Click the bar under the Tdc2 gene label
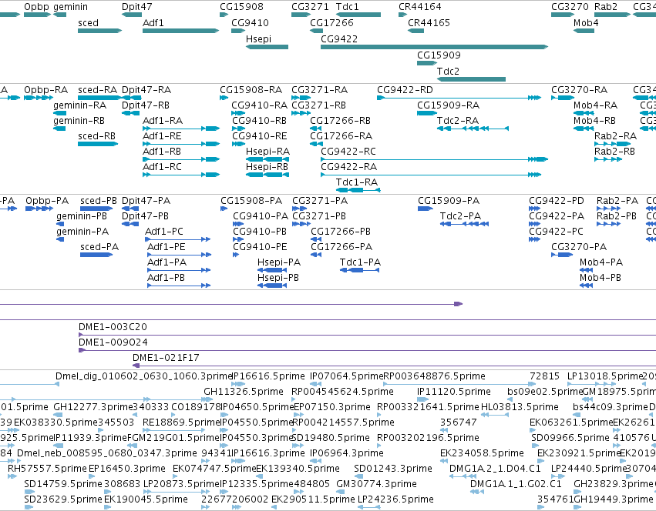 pos(471,79)
